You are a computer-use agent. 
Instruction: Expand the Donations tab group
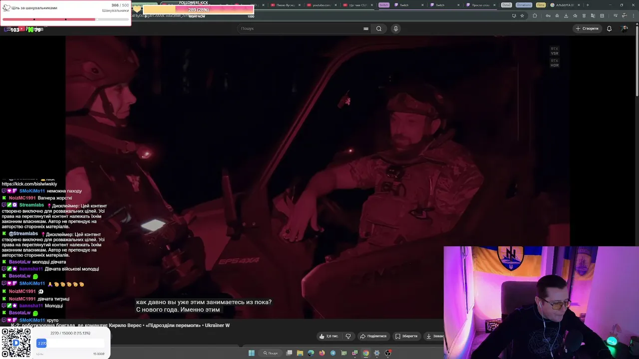tap(524, 5)
